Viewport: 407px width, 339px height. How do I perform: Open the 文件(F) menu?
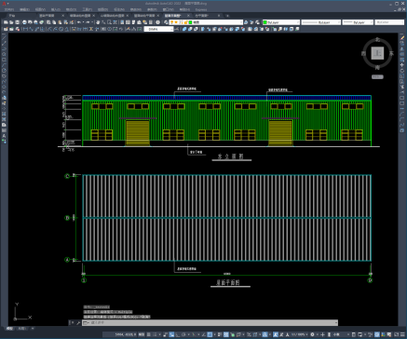[9, 9]
